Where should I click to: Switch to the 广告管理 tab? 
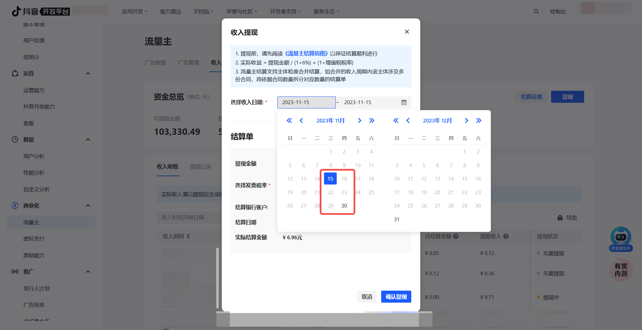[188, 62]
